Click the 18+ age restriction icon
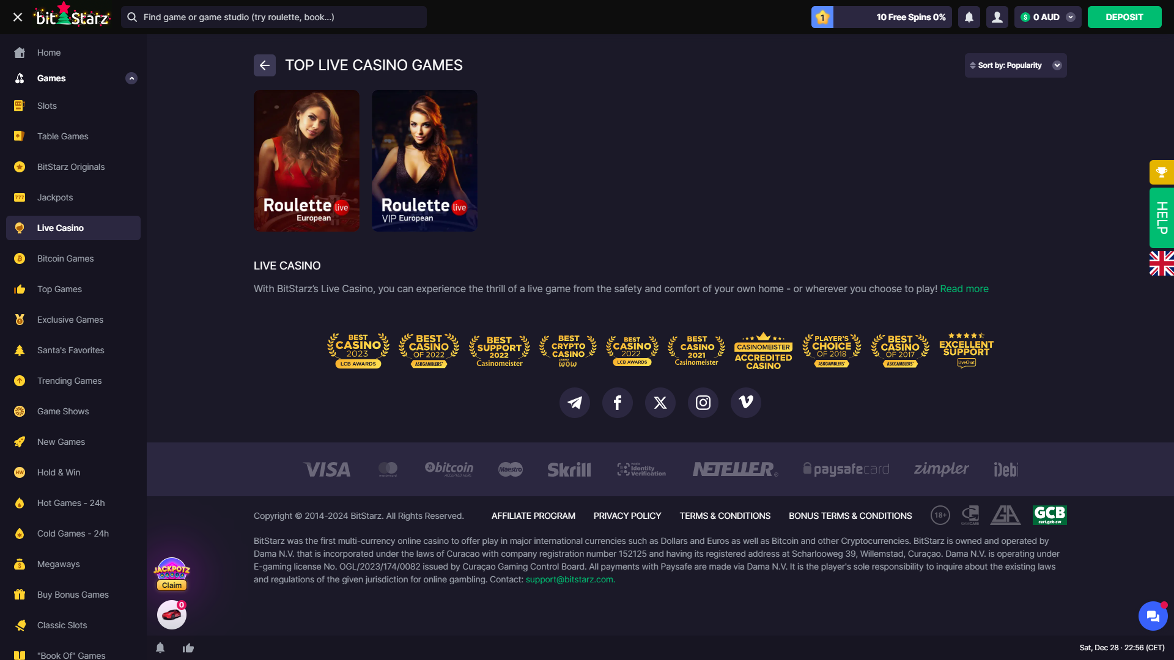1174x660 pixels. click(x=940, y=515)
